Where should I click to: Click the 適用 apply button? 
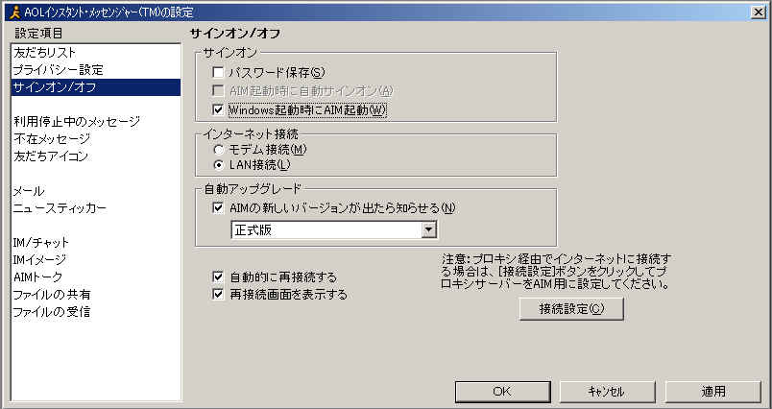(712, 392)
